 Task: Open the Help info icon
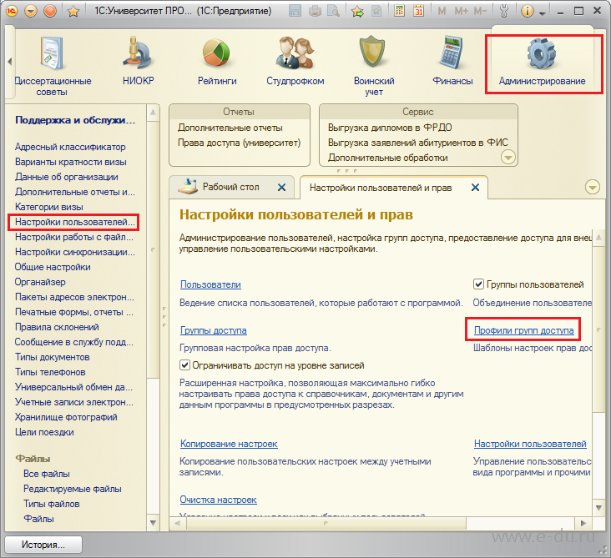528,11
